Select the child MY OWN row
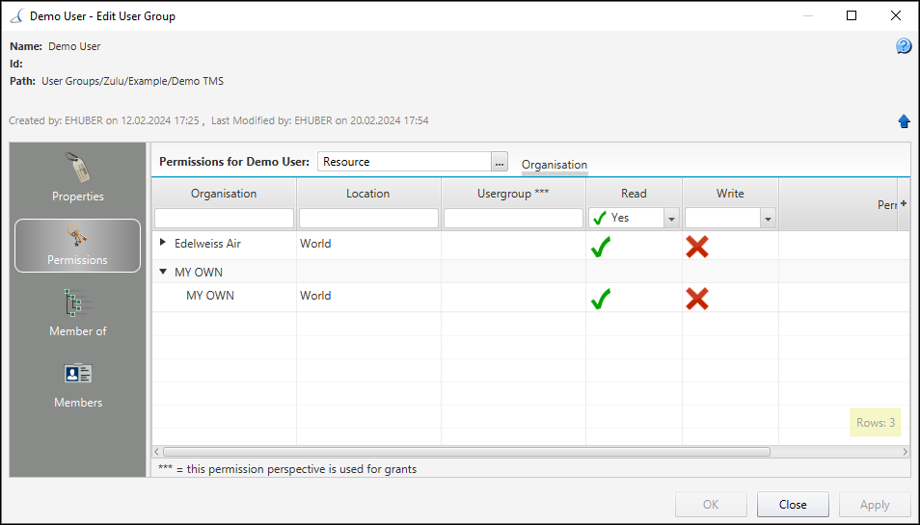 (210, 296)
